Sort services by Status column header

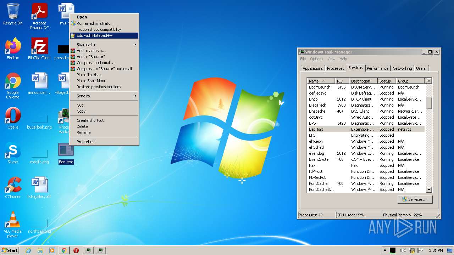[x=387, y=81]
